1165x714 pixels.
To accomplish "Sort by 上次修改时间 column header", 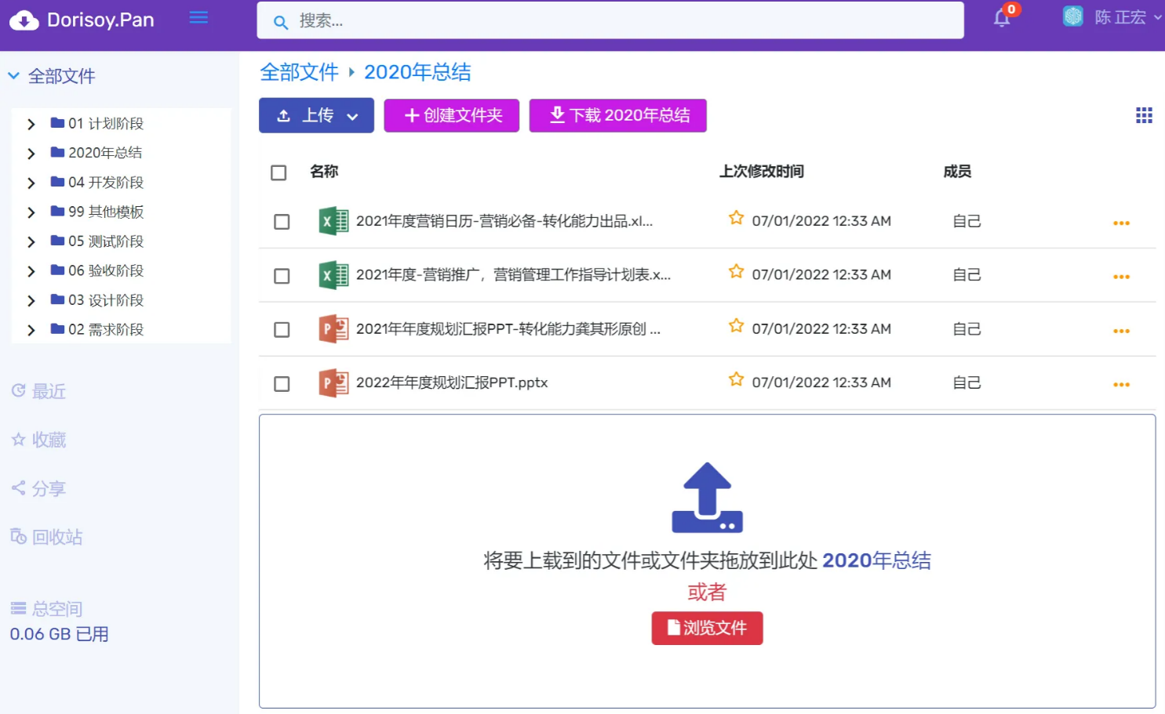I will [x=762, y=172].
